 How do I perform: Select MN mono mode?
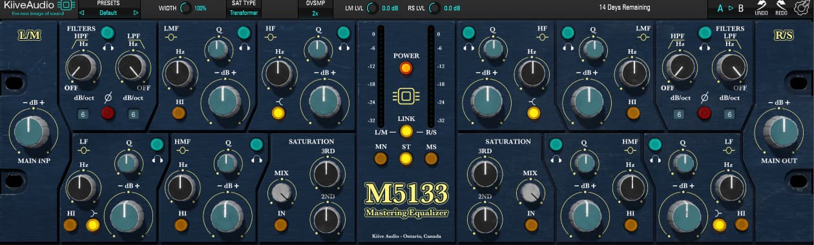click(381, 158)
